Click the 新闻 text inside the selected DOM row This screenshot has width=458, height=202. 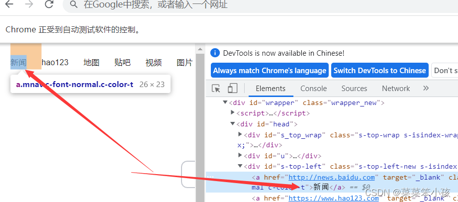pyautogui.click(x=321, y=187)
